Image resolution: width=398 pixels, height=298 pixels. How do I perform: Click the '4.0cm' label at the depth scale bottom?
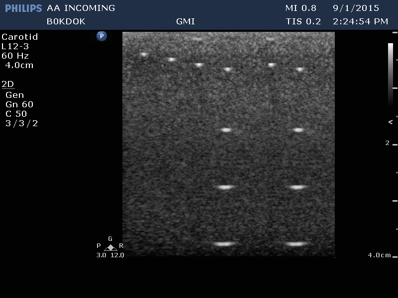tap(380, 255)
